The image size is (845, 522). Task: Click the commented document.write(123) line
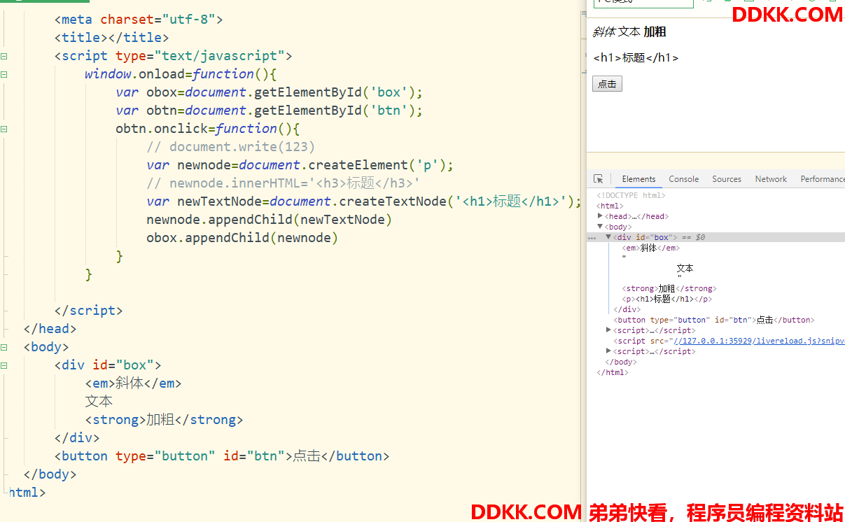pyautogui.click(x=231, y=147)
